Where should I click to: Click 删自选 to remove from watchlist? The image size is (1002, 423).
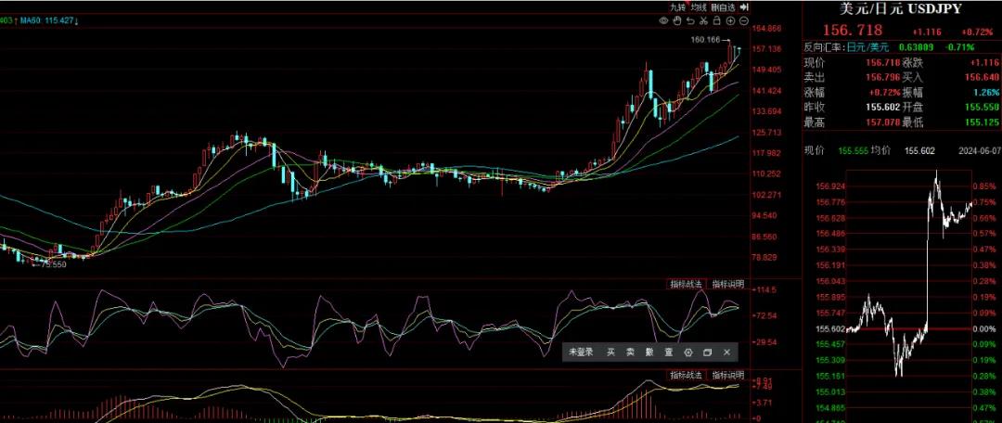[x=724, y=7]
